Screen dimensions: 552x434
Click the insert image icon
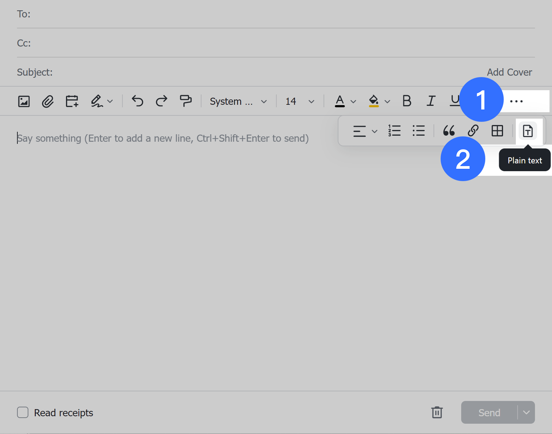24,102
